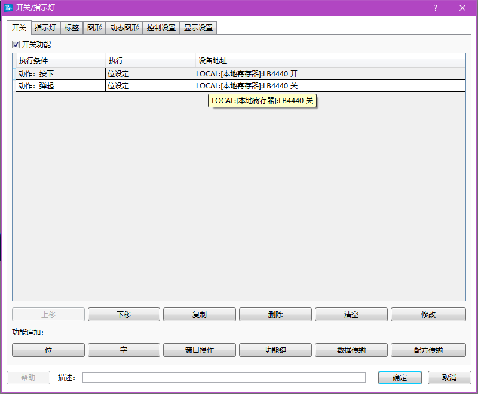The height and width of the screenshot is (394, 478).
Task: Click the 执行条件 column header
Action: coord(61,60)
